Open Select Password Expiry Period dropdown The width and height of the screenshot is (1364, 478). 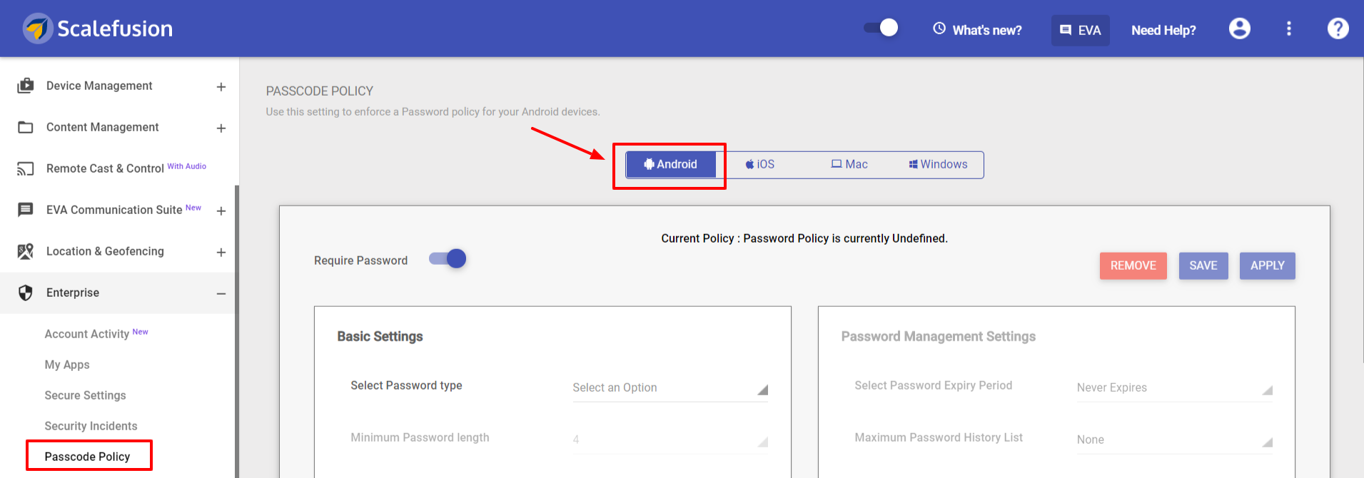[x=1175, y=387]
